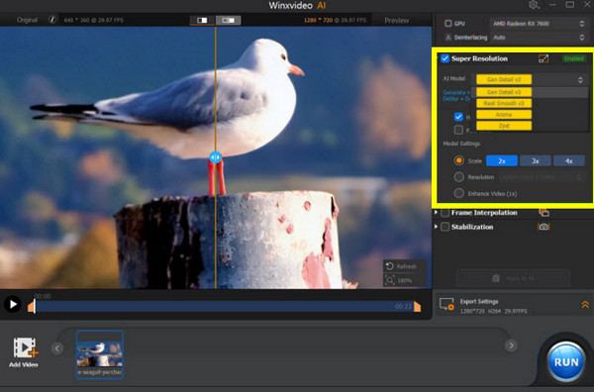
Task: Click the Export Settings heading
Action: click(479, 302)
